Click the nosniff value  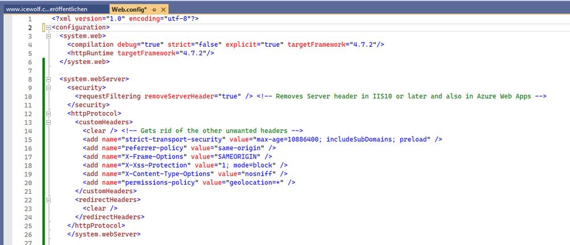(x=258, y=174)
